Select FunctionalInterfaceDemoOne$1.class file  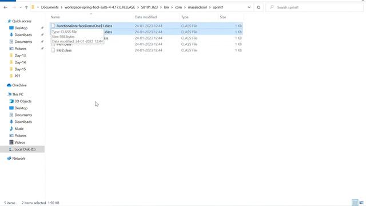[84, 26]
